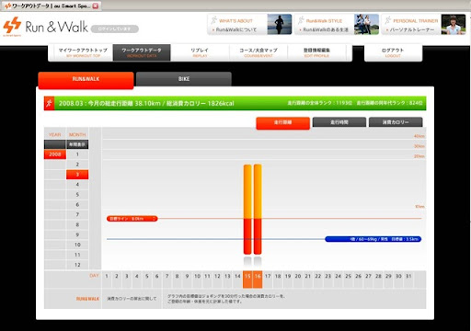Toggle graph to running distance view
The width and height of the screenshot is (471, 331).
tap(282, 123)
